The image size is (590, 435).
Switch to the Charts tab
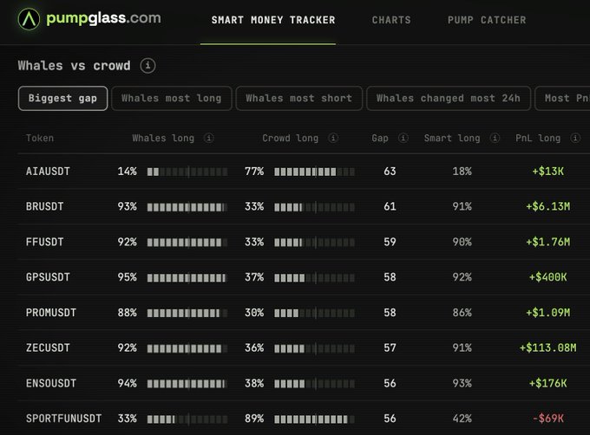(391, 20)
